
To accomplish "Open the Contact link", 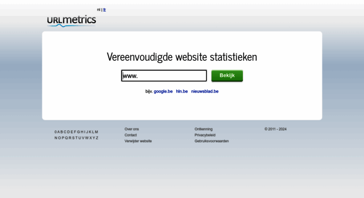I will [130, 135].
